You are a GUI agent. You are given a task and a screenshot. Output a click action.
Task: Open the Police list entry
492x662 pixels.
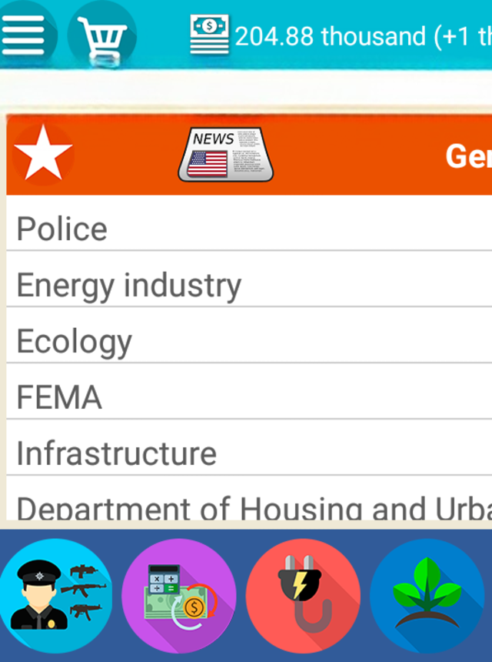point(61,229)
